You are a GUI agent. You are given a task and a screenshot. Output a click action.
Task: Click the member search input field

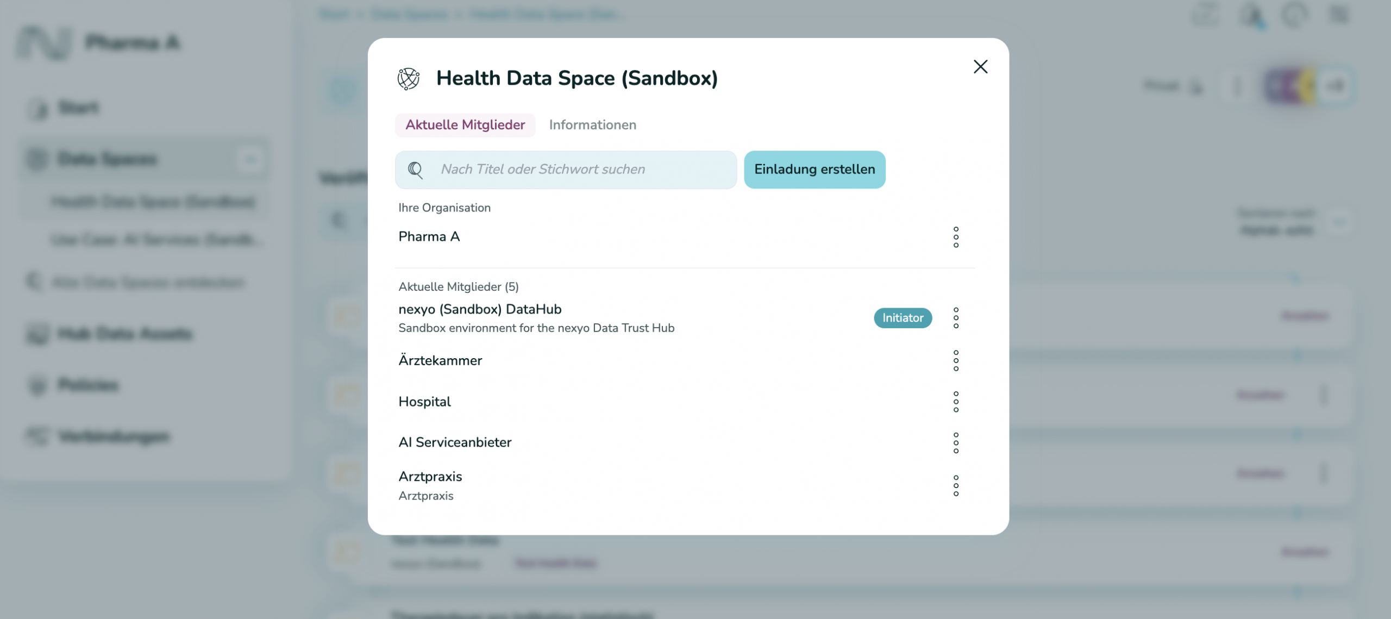pyautogui.click(x=565, y=169)
